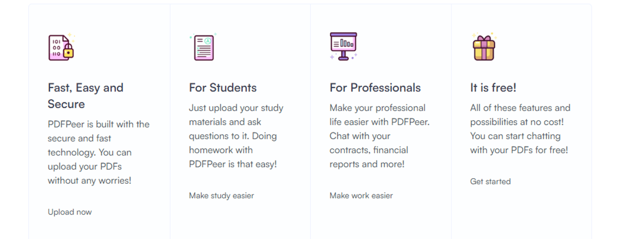Follow the Make study easier link
The image size is (630, 239).
click(x=221, y=195)
